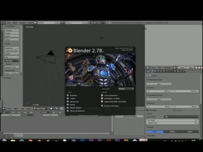The width and height of the screenshot is (203, 152).
Task: Open the Donations link icon
Action: tap(68, 95)
